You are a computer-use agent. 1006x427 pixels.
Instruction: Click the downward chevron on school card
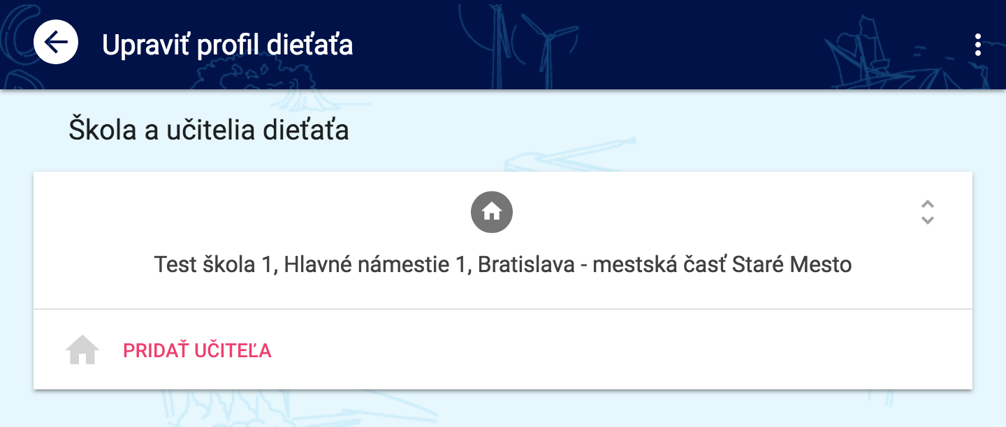(x=928, y=220)
